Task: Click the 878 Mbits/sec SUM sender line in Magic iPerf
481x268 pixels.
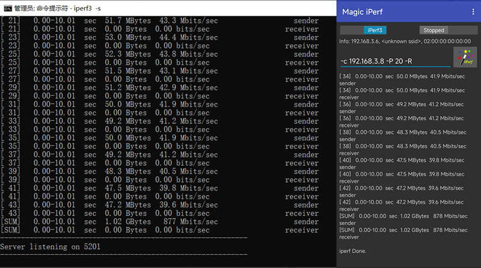Action: [403, 219]
